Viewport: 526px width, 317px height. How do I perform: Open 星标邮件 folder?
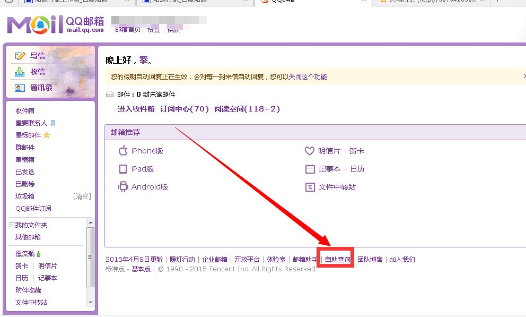(x=28, y=135)
